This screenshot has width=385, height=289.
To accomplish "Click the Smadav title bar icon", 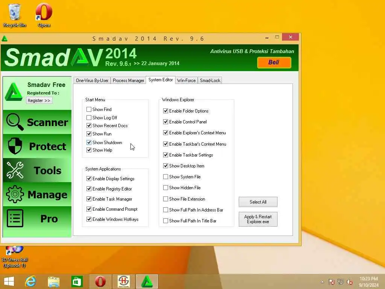I will 5,38.
